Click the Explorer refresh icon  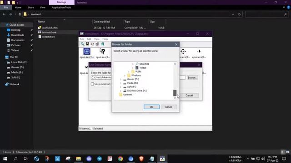(240, 14)
